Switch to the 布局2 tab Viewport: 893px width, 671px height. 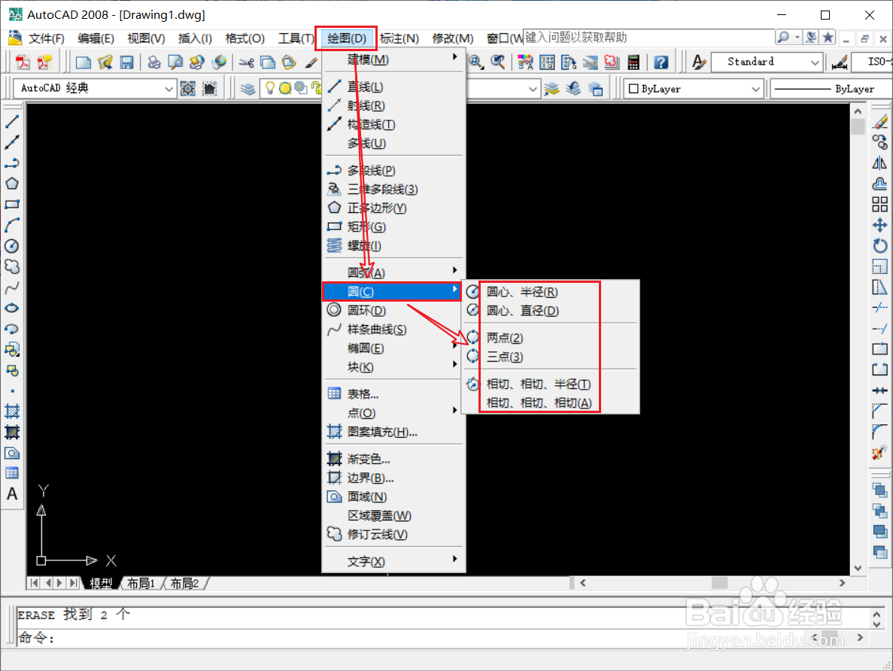coord(184,583)
